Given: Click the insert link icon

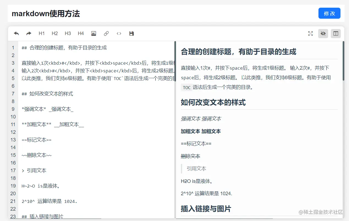Looking at the screenshot, I should coord(106,33).
